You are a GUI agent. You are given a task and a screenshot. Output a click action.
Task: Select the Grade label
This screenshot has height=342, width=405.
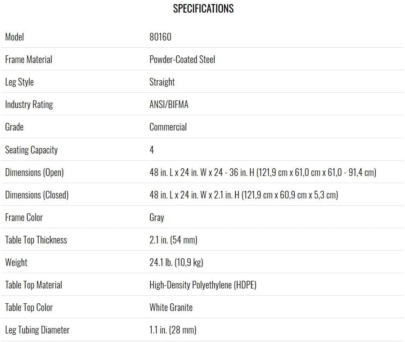(x=14, y=127)
